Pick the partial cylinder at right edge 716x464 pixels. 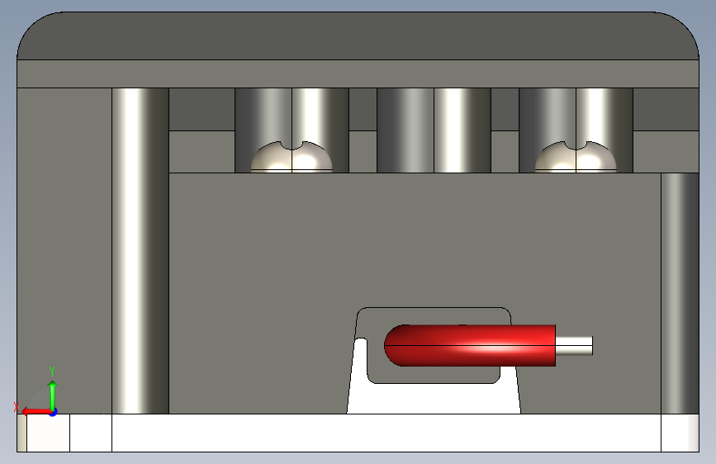(680, 293)
